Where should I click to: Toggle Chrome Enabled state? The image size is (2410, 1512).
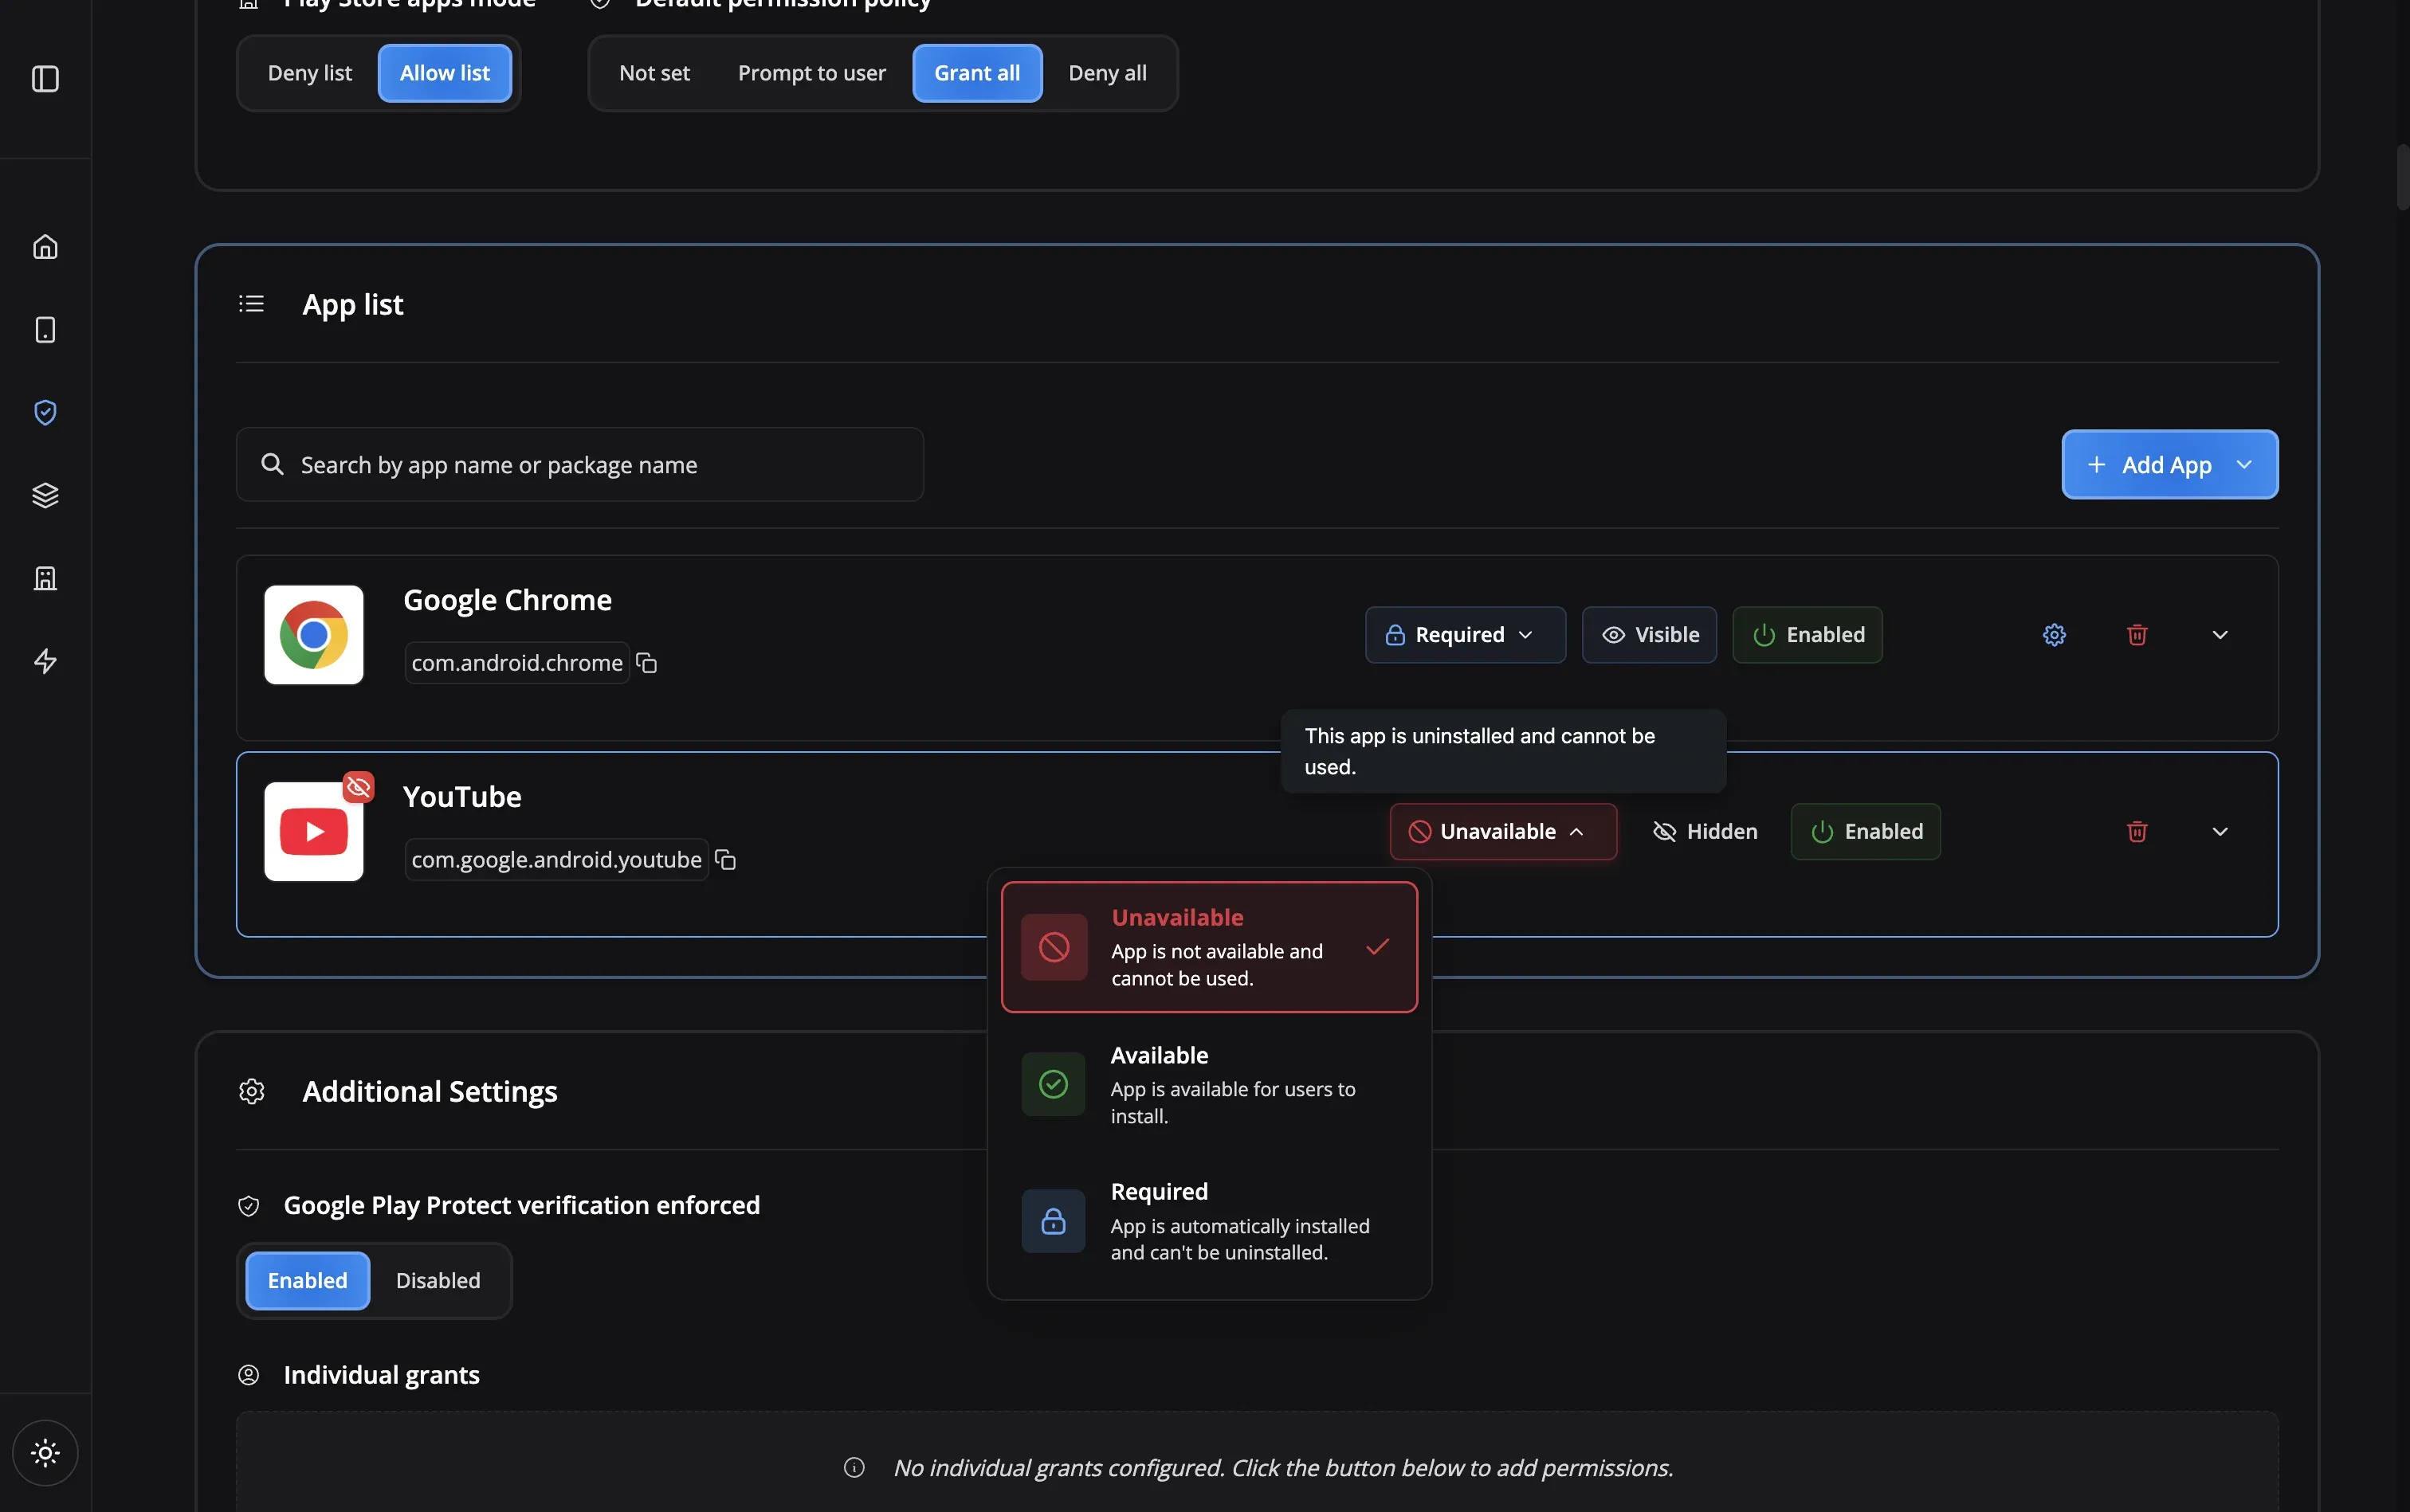1807,635
